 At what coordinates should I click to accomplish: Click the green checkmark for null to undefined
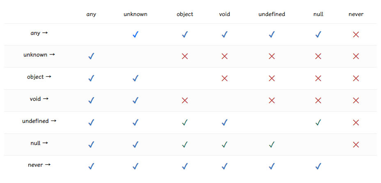[272, 145]
